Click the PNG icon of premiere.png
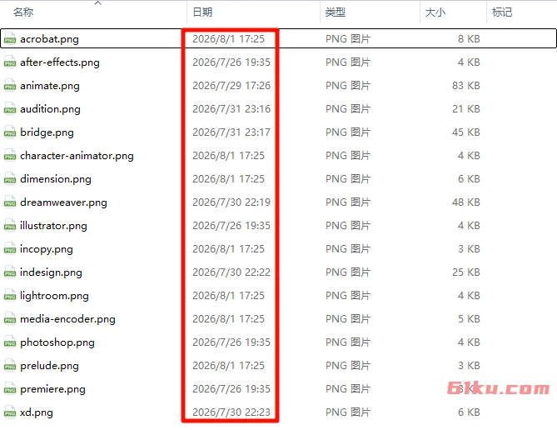557x430 pixels. (10, 388)
